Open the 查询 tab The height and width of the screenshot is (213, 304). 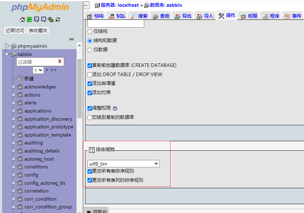[161, 16]
